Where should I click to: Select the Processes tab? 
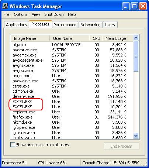click(40, 24)
